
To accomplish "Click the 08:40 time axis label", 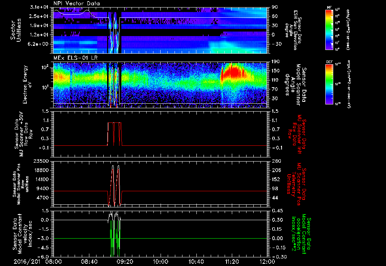I will pyautogui.click(x=89, y=261).
